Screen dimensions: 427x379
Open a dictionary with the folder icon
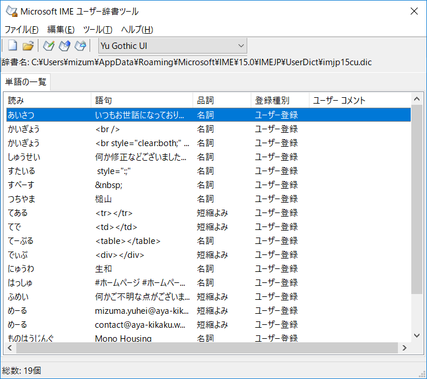point(28,45)
